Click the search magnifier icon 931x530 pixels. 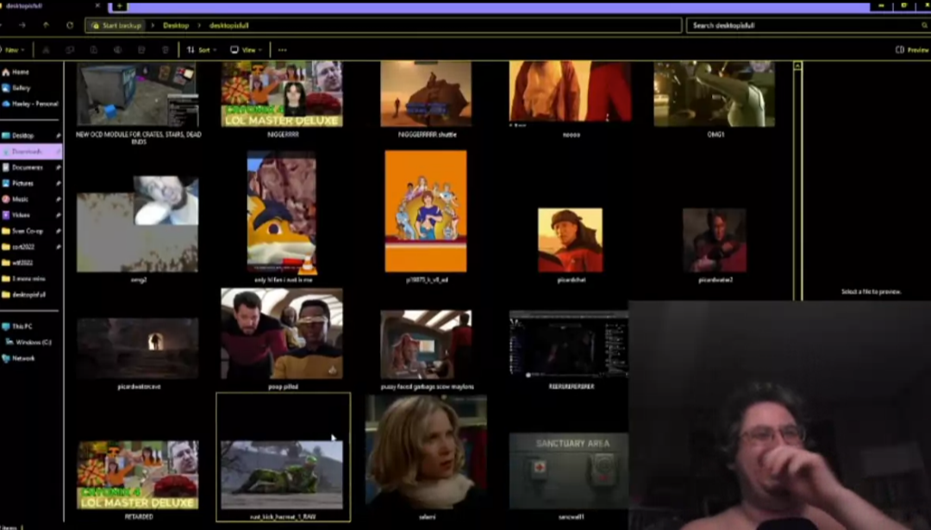click(924, 26)
